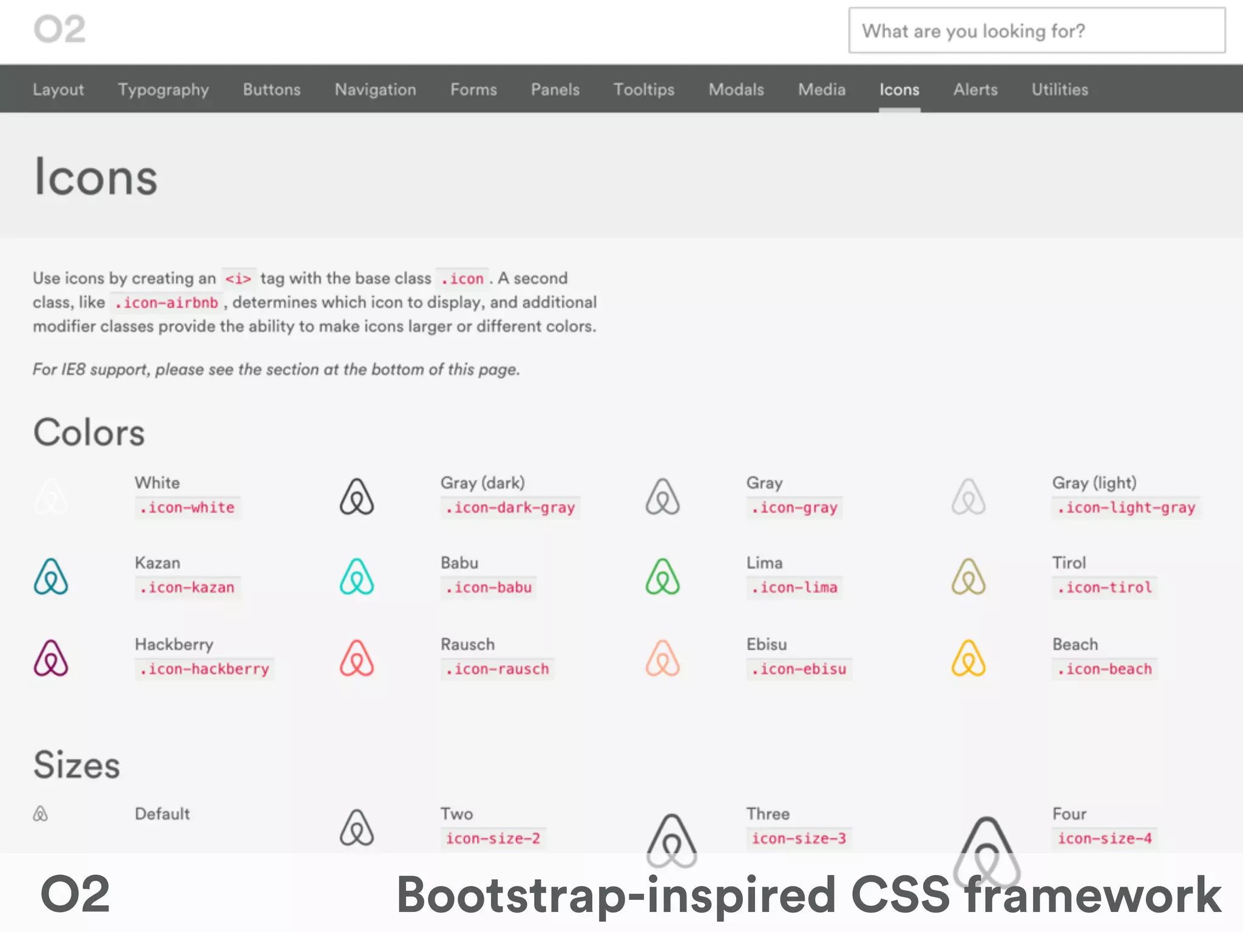Click the size Four Airbnb icon
This screenshot has width=1243, height=932.
point(987,853)
